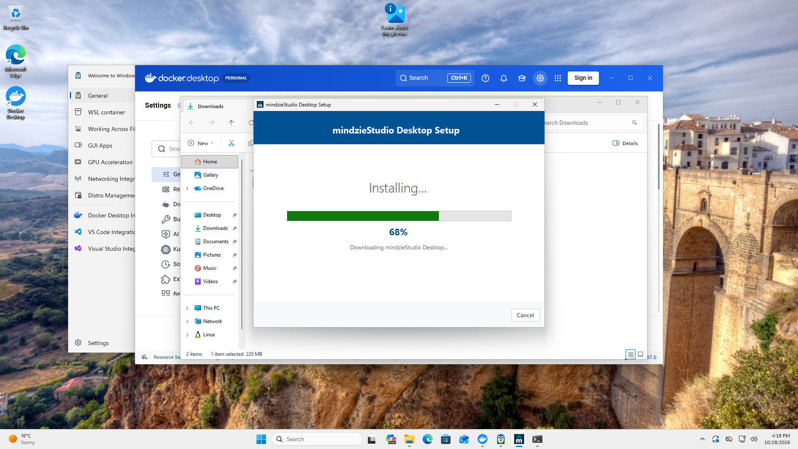
Task: Open WSL container section
Action: coord(102,112)
